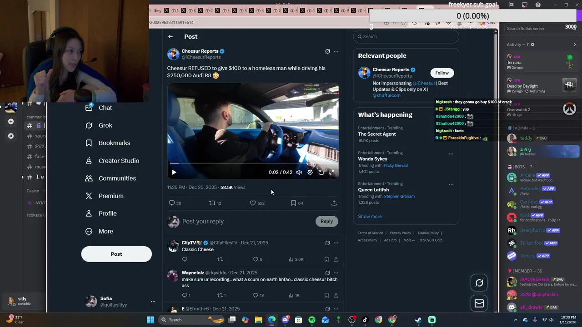Viewport: 582px width, 327px height.
Task: Open Steam from the taskbar
Action: pyautogui.click(x=418, y=320)
